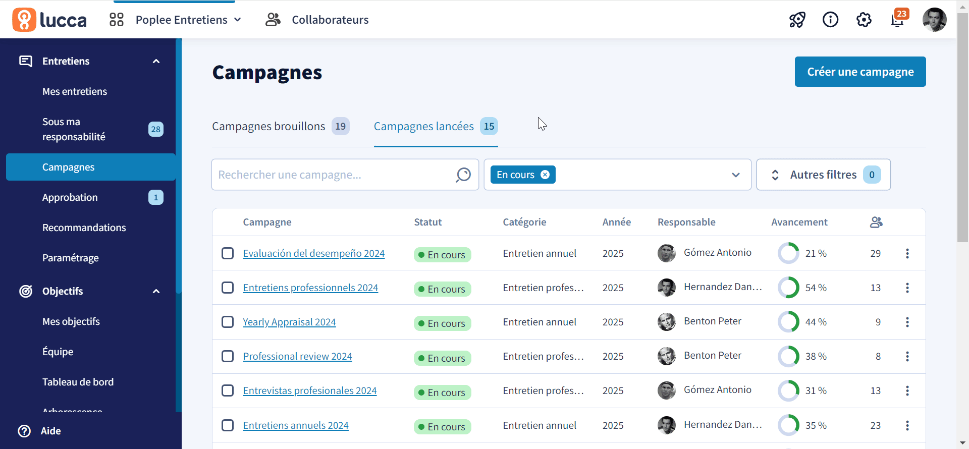Open actions menu for Professional review 2024
Screen dimensions: 969x449
pos(907,356)
